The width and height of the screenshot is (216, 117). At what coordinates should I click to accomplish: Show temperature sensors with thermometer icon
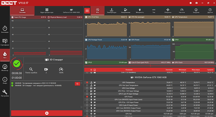pyautogui.click(x=111, y=11)
